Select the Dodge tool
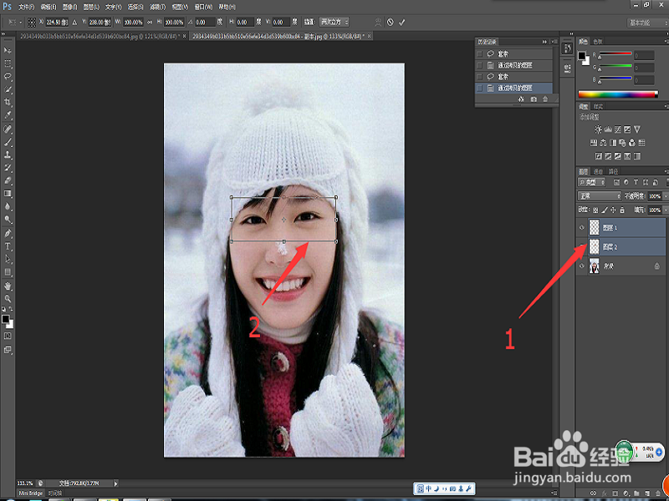This screenshot has height=501, width=669. click(x=8, y=220)
